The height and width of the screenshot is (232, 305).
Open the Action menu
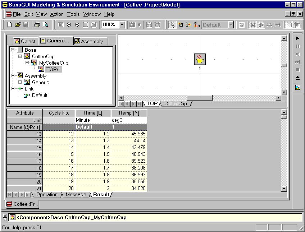(57, 14)
